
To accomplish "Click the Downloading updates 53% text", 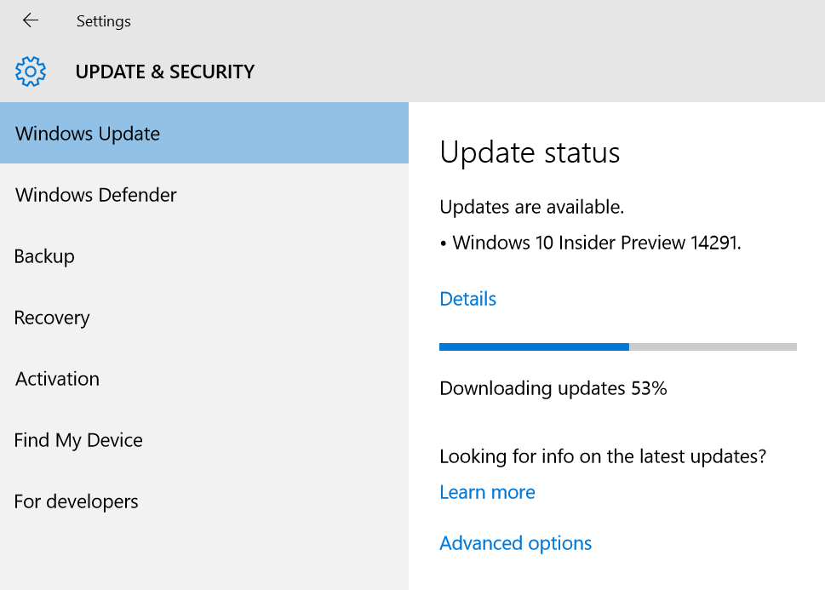I will (553, 388).
